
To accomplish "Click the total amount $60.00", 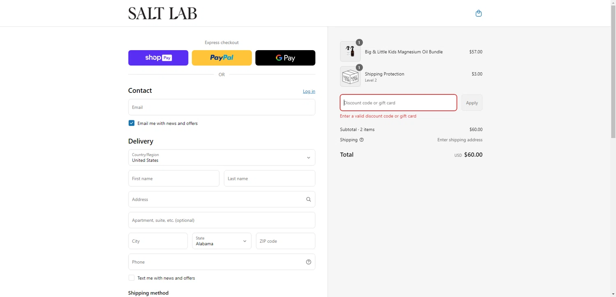I will (473, 155).
